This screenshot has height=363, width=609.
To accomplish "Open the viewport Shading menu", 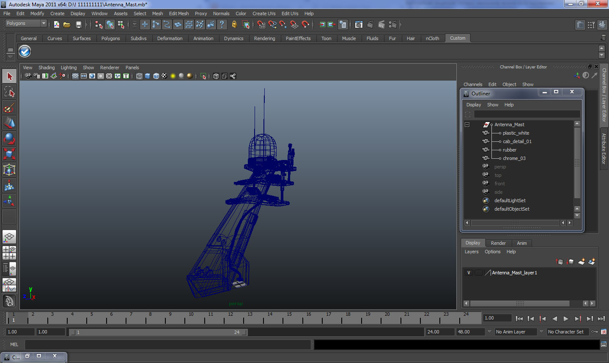I will (47, 68).
